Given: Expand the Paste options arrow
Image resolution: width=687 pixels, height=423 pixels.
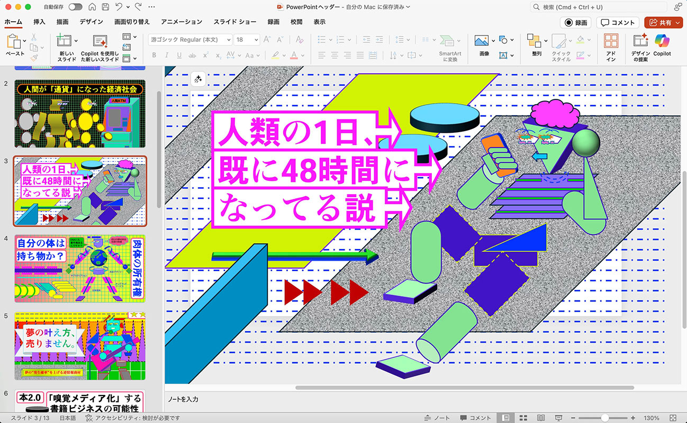Looking at the screenshot, I should tap(24, 41).
